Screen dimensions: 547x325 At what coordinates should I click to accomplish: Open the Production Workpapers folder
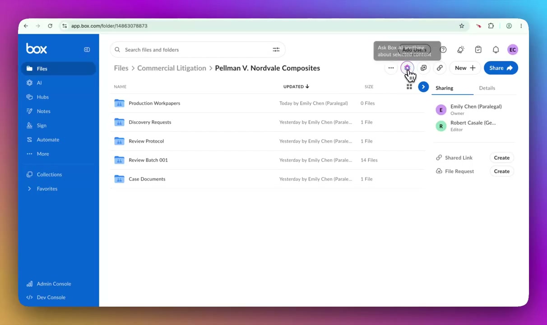tap(154, 103)
